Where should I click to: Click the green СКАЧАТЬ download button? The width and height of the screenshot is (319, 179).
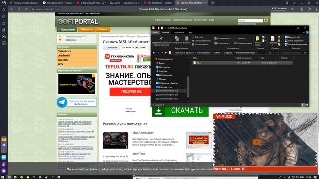[180, 111]
